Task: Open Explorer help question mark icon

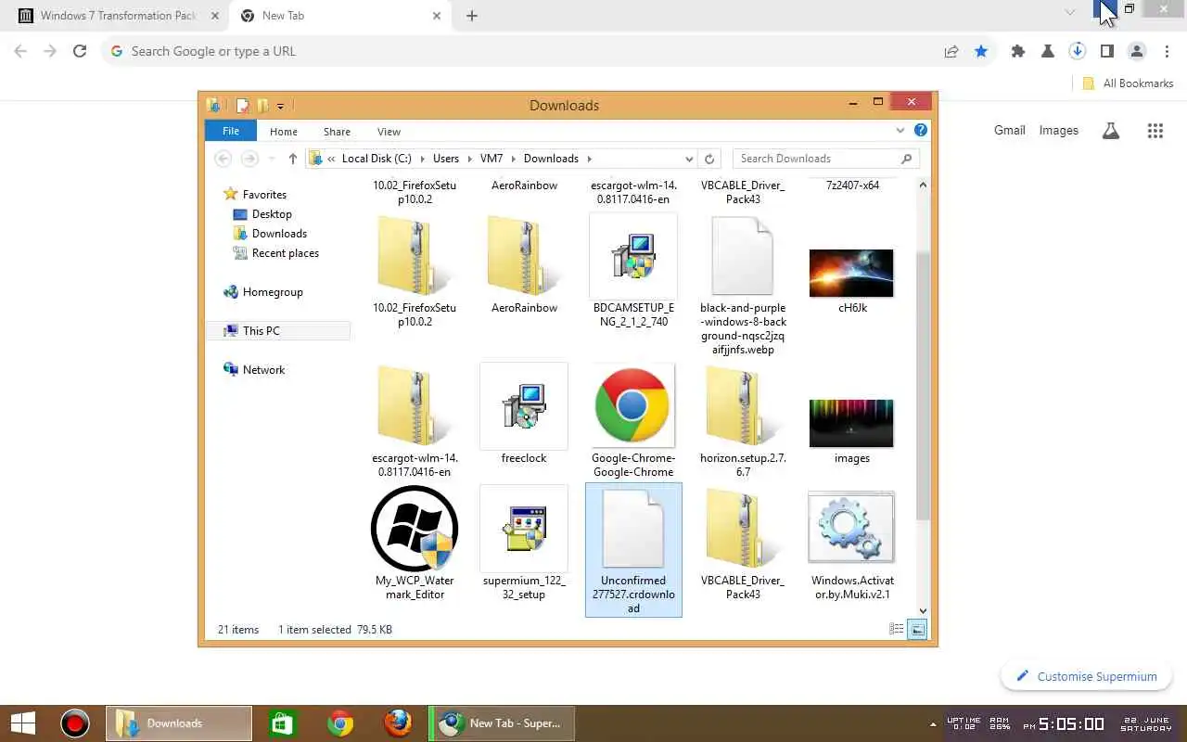Action: tap(920, 131)
